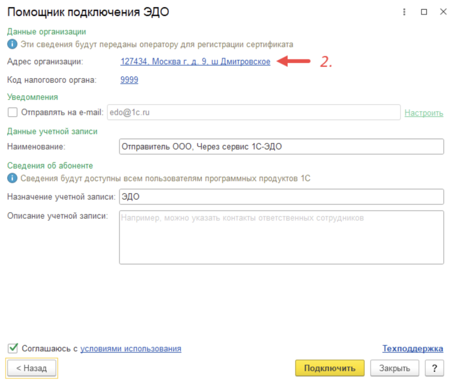The image size is (455, 384).
Task: Open the Техподдержка support link
Action: tap(413, 348)
